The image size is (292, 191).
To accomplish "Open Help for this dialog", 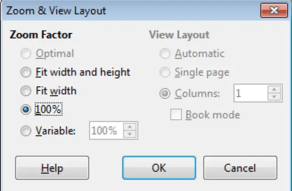I will 52,168.
